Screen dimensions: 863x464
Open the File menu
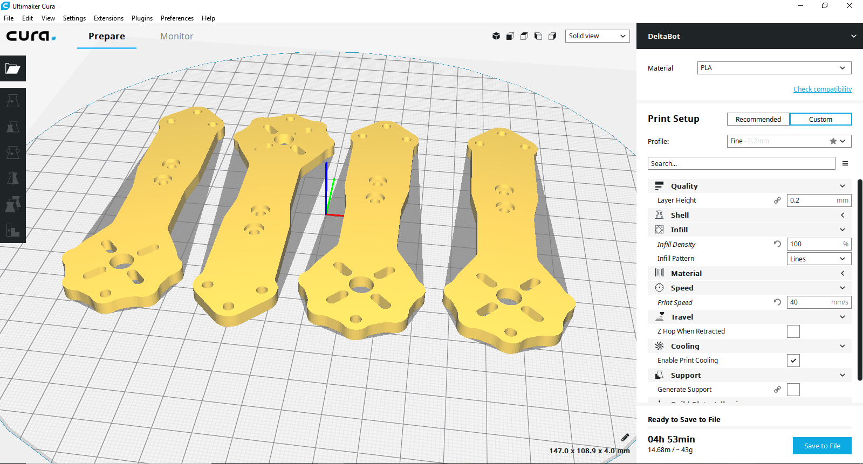[x=9, y=18]
